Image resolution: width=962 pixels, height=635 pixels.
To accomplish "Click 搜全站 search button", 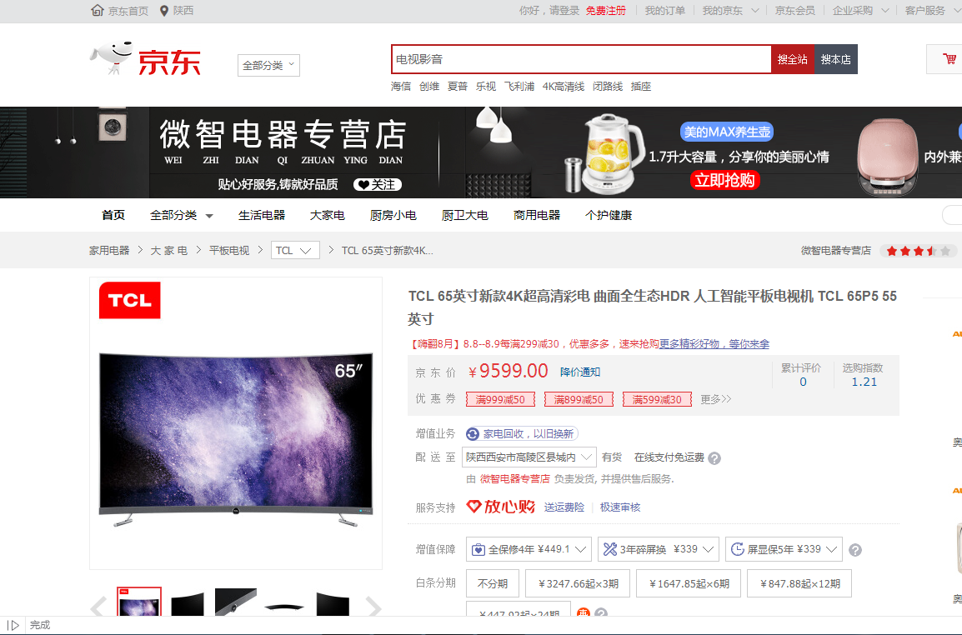I will (792, 59).
